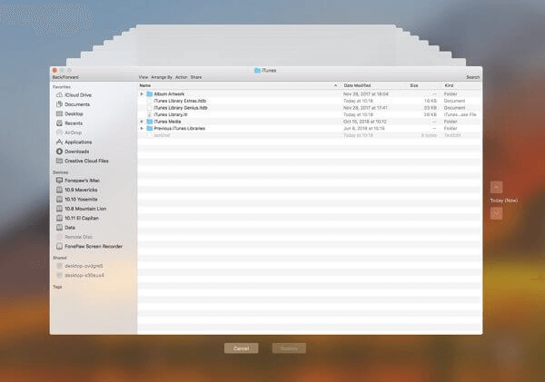The width and height of the screenshot is (545, 382).
Task: Click the 'Nov 28, 2017 at 18:04' date cell
Action: [366, 93]
